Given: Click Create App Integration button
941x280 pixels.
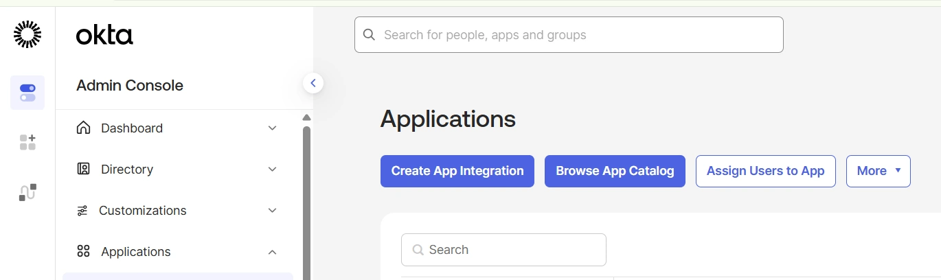Looking at the screenshot, I should click(x=457, y=171).
